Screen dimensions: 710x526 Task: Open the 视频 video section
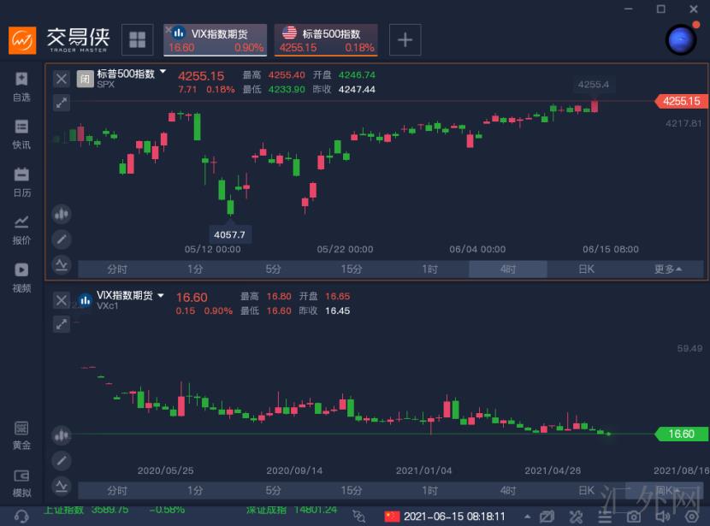coord(21,277)
